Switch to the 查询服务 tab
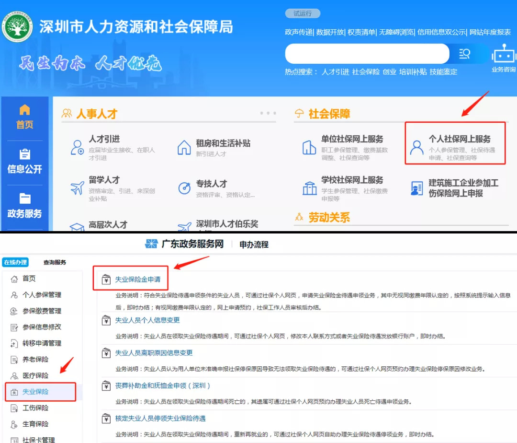This screenshot has width=517, height=443. click(x=55, y=262)
